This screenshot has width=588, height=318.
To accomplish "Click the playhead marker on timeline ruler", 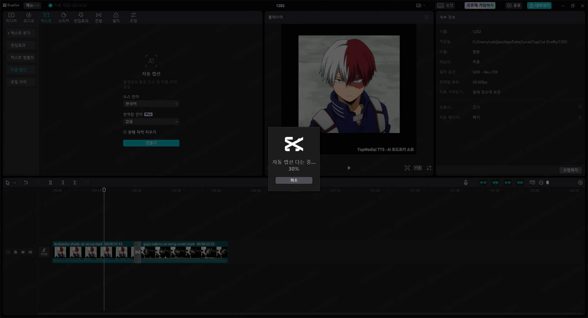I will [104, 190].
